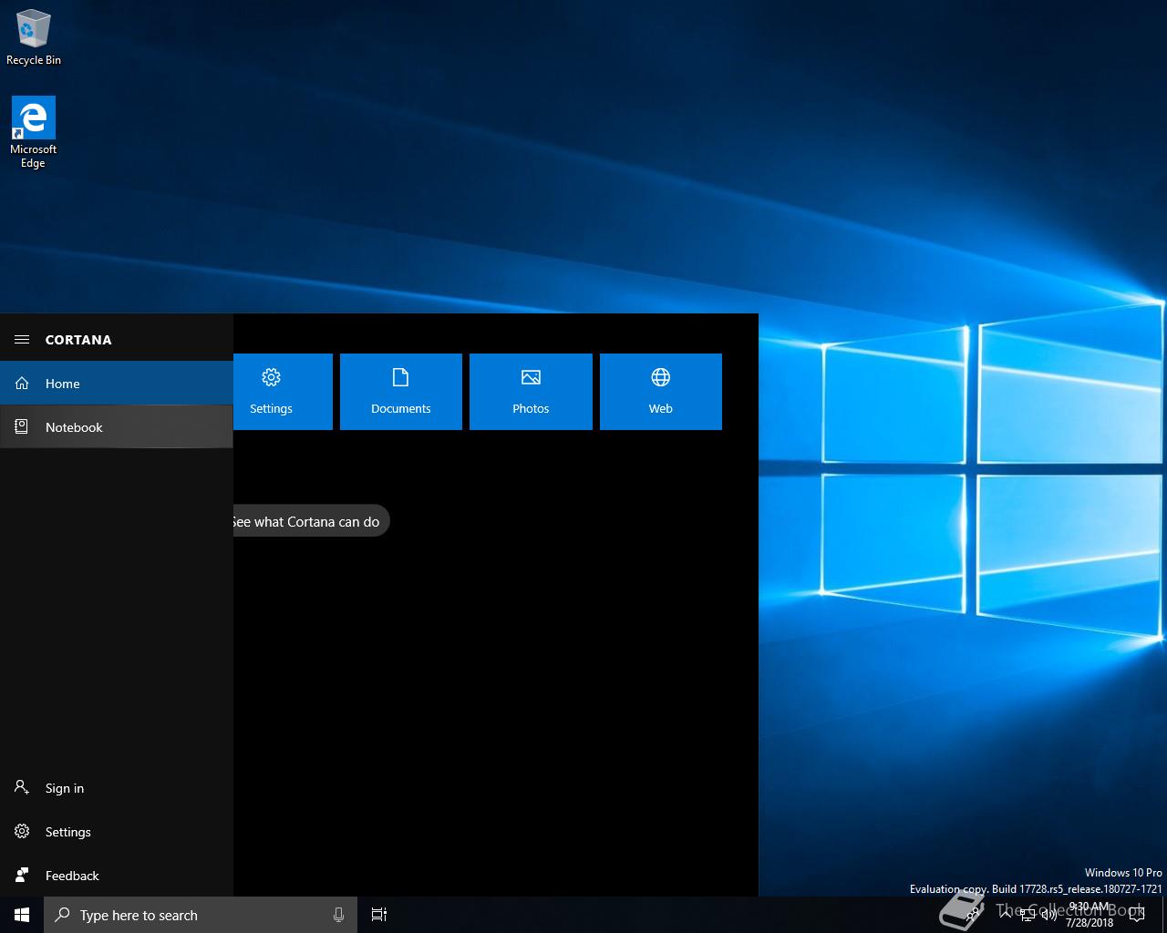Collapse the Cortana hamburger menu
This screenshot has height=933, width=1167.
(x=22, y=340)
